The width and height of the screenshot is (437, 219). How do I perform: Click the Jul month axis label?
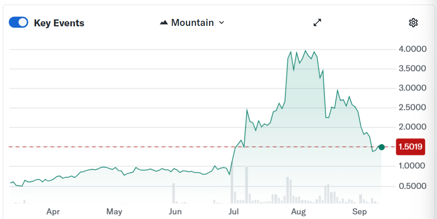pyautogui.click(x=234, y=212)
